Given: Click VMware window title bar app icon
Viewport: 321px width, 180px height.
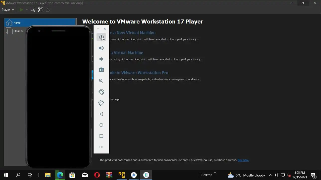Looking at the screenshot, I should pyautogui.click(x=3, y=3).
